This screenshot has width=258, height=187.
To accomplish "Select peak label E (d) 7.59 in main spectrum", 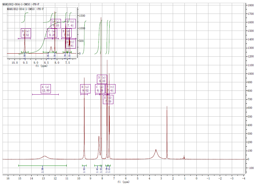I will (x=108, y=99).
